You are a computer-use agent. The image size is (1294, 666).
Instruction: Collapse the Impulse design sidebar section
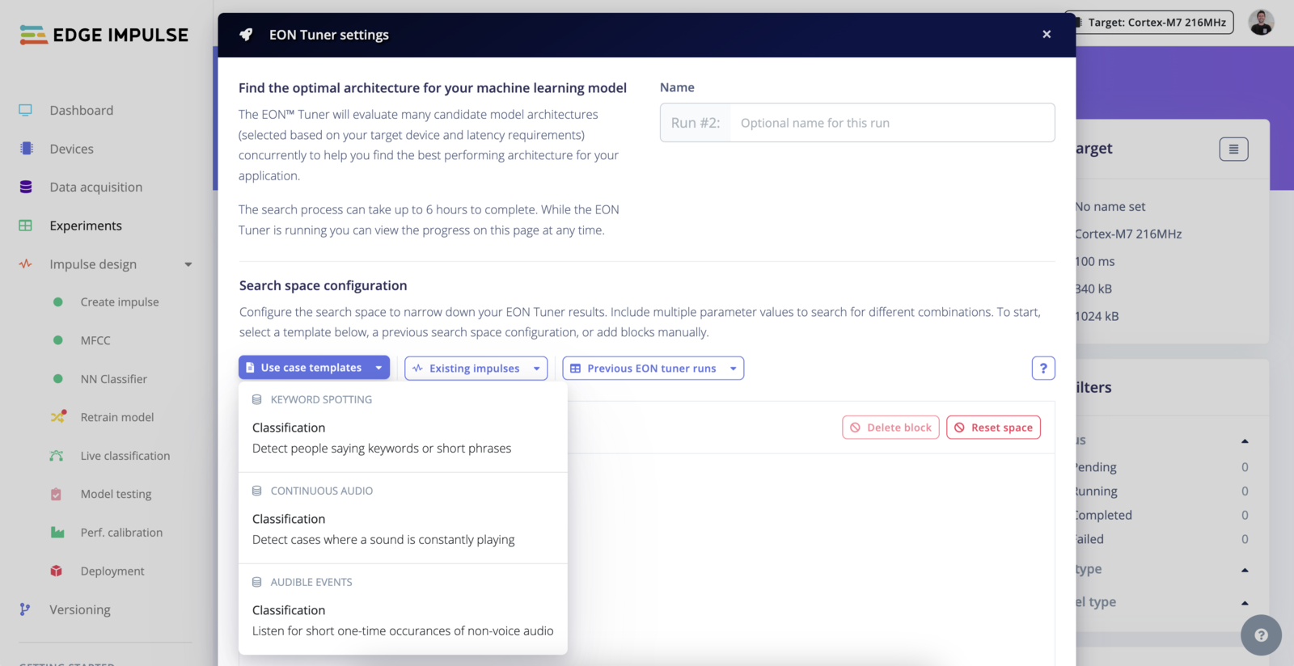coord(188,264)
